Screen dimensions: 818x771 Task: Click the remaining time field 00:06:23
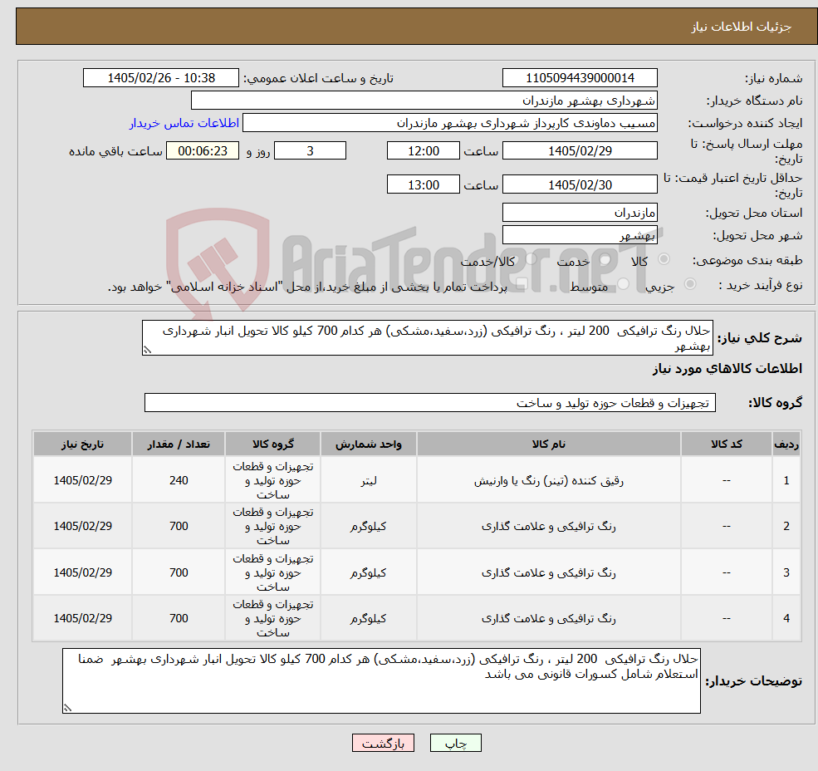pyautogui.click(x=203, y=151)
